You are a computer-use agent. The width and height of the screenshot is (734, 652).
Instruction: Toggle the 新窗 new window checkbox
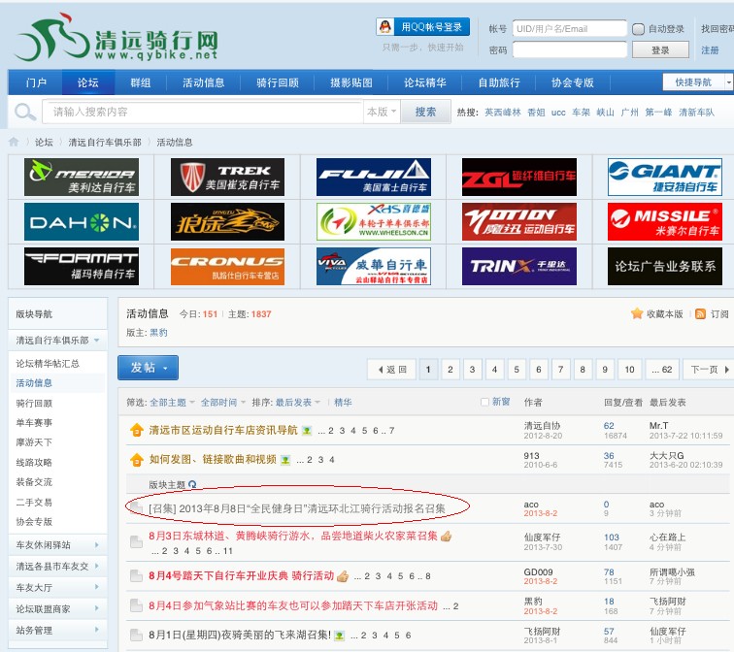coord(485,402)
